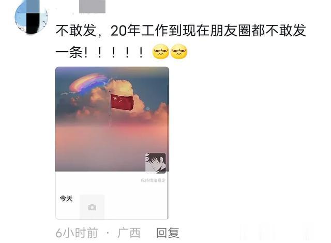Click the 广西 location label
The height and width of the screenshot is (243, 331).
click(129, 233)
